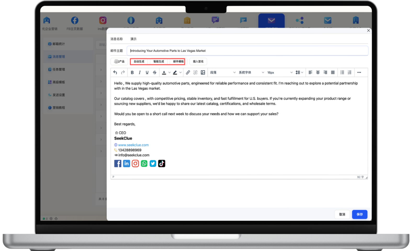Image resolution: width=412 pixels, height=251 pixels.
Task: Save the message with 保存
Action: (360, 214)
